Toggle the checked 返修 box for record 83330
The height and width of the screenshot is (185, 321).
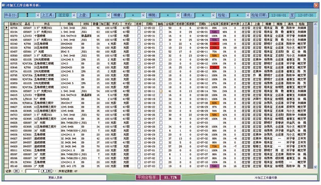139,47
